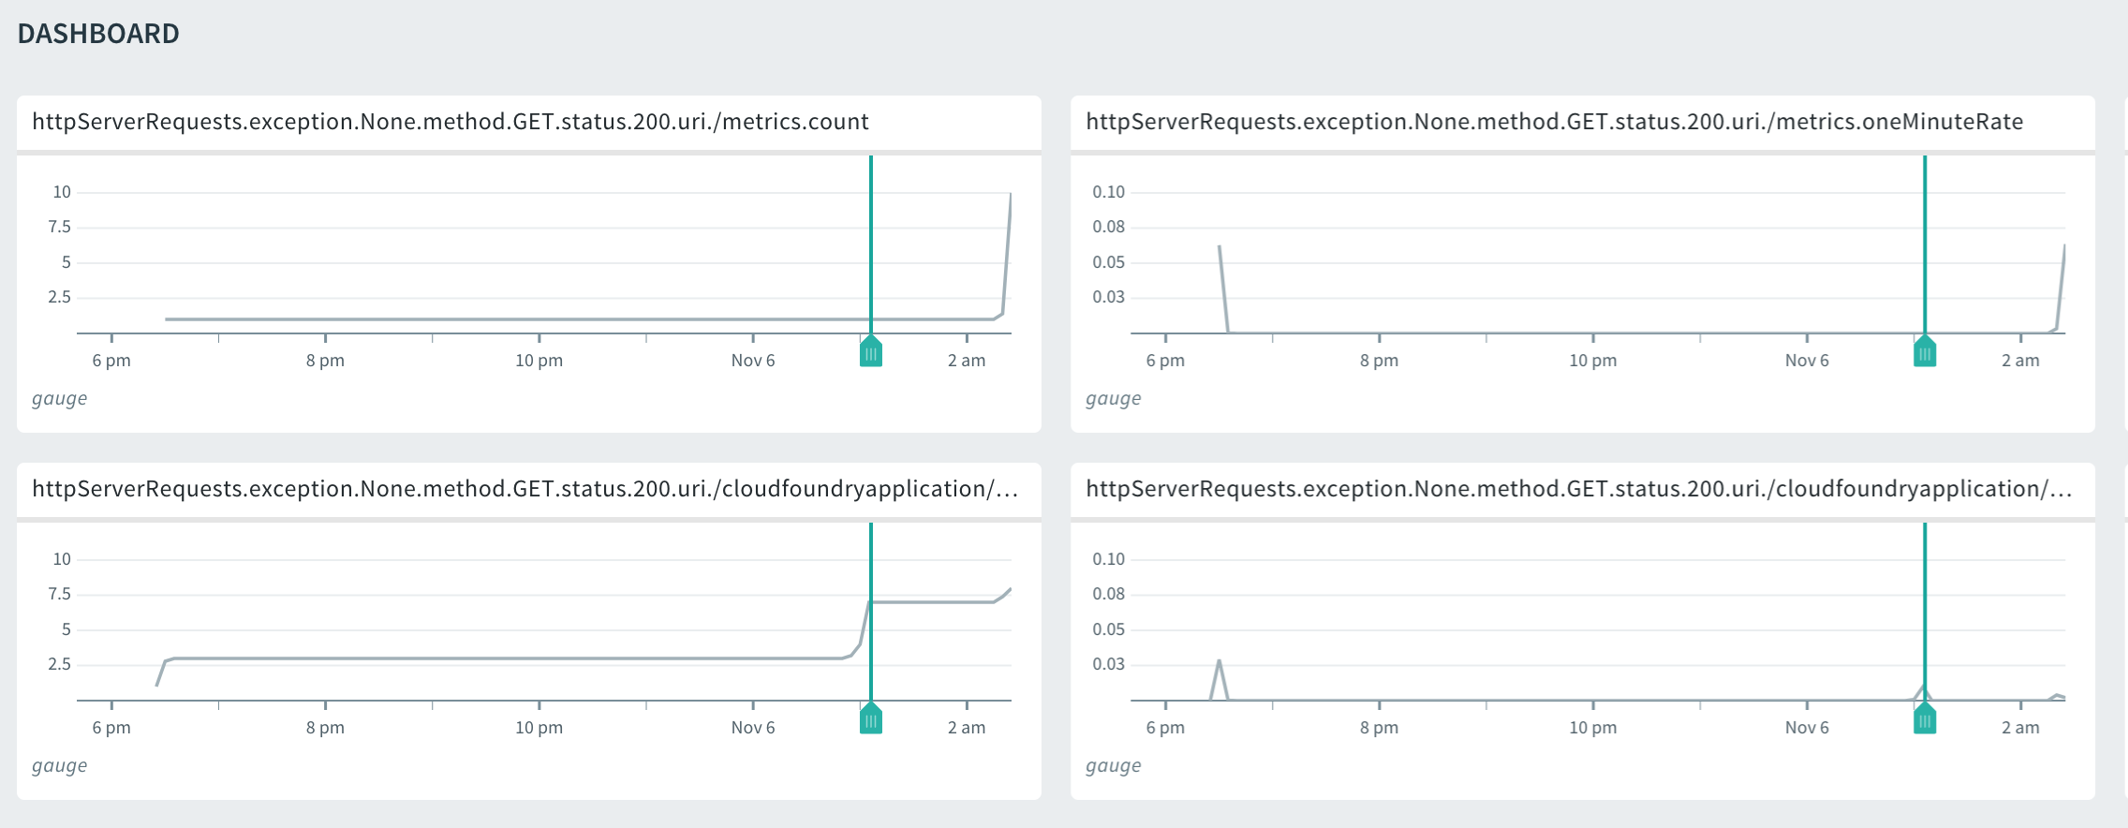Click the 7.5 y-axis label in the metrics.count chart
Viewport: 2128px width, 828px height.
[60, 227]
